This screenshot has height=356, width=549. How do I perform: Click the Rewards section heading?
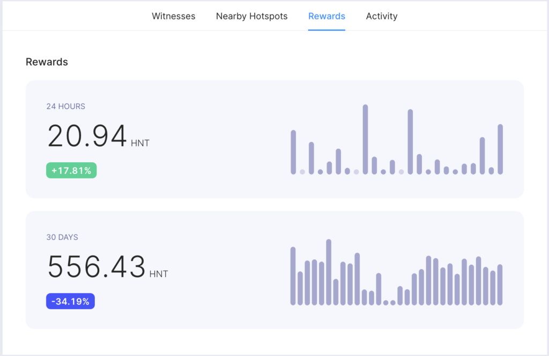pyautogui.click(x=47, y=62)
